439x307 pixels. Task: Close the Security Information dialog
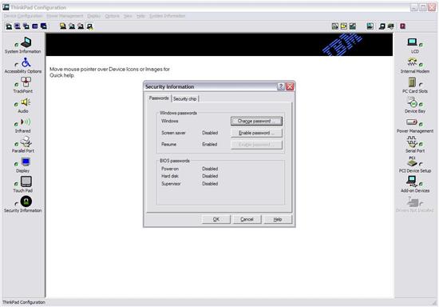290,86
